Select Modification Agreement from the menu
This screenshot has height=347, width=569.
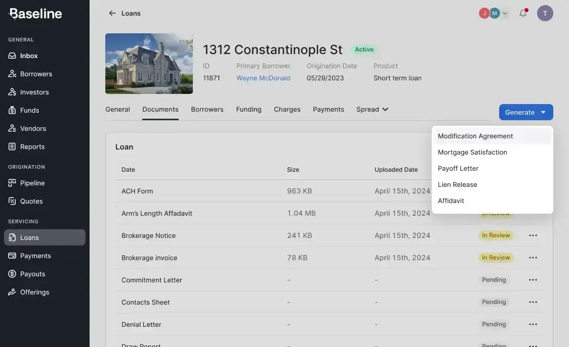[475, 136]
